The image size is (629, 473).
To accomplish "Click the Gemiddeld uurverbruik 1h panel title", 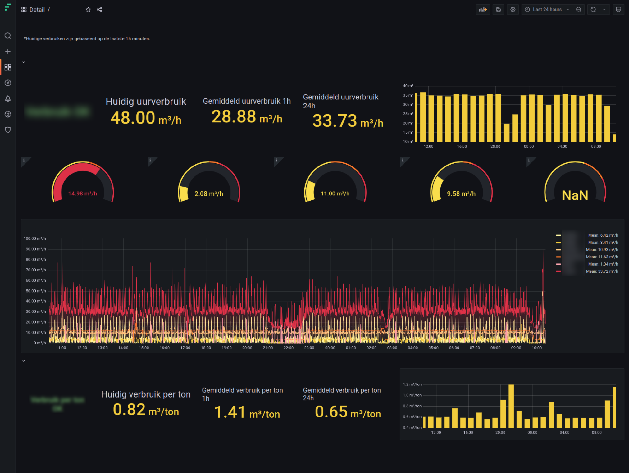I will point(247,101).
